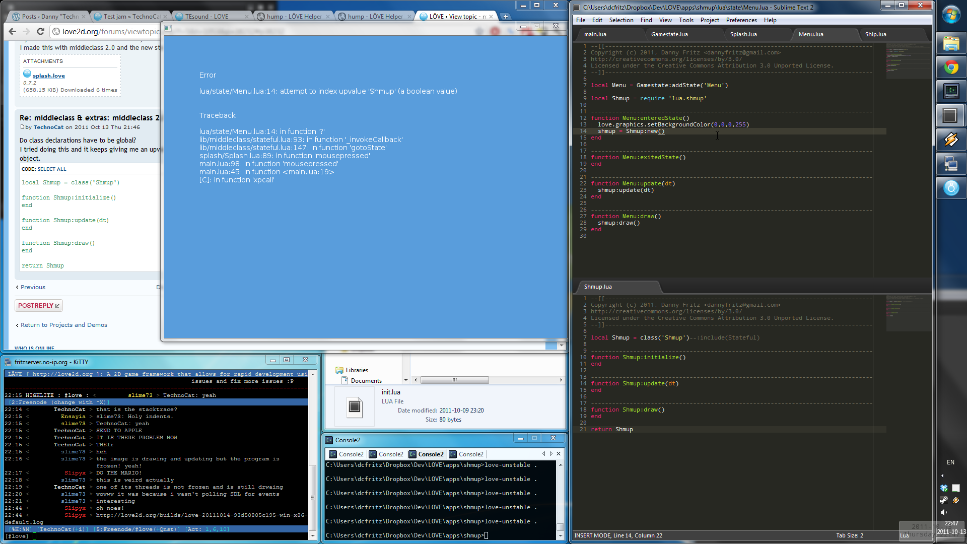The height and width of the screenshot is (544, 967).
Task: Click the TechnoCat author link
Action: (48, 127)
